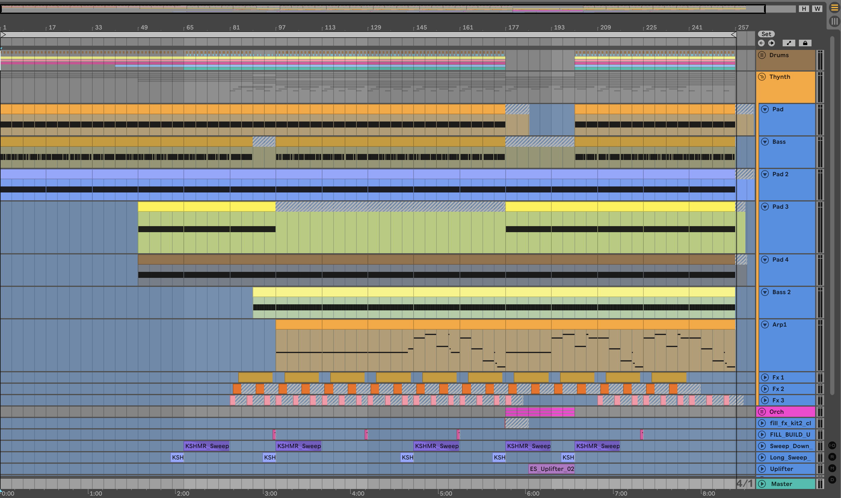841x498 pixels.
Task: Switch to Session view selector icon
Action: (834, 21)
